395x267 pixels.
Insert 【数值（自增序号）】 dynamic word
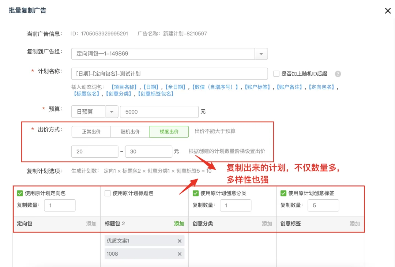point(215,87)
